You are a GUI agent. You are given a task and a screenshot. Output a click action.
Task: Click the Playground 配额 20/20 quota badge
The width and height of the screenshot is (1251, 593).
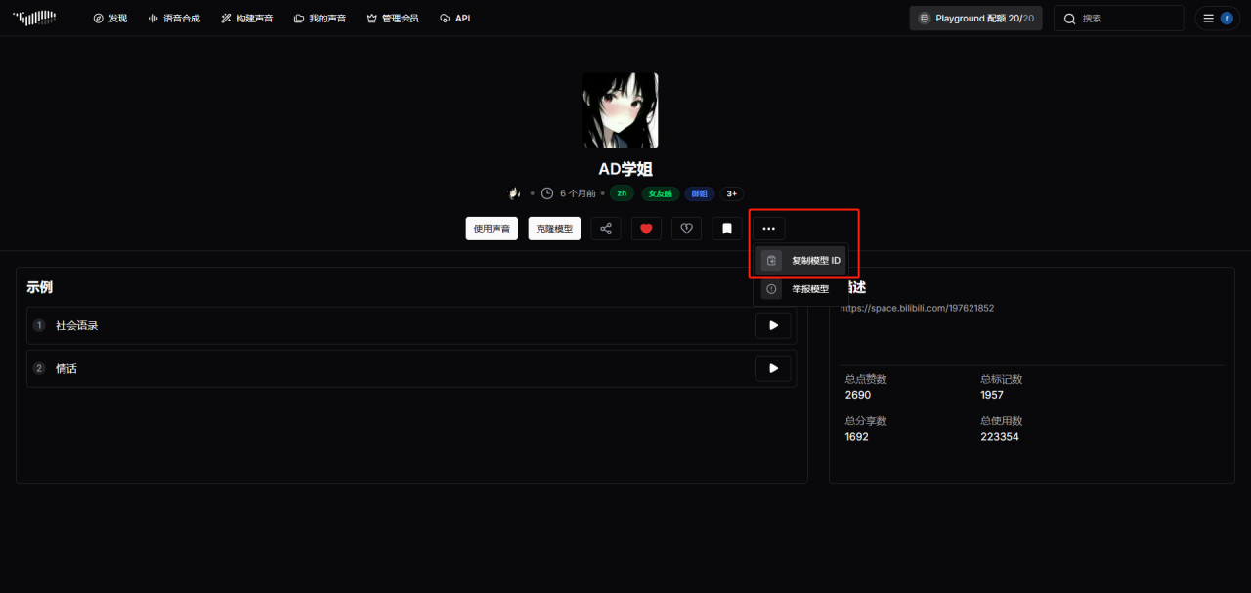[975, 18]
